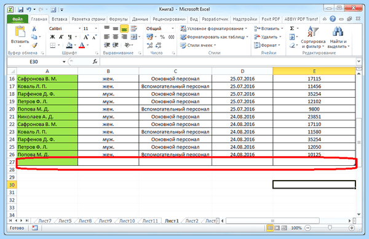Open the Файл tab
The height and width of the screenshot is (239, 369).
[17, 19]
